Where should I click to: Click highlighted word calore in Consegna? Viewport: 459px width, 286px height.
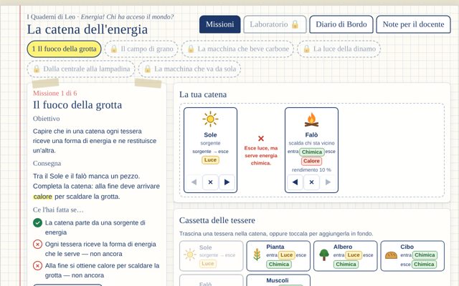(43, 197)
